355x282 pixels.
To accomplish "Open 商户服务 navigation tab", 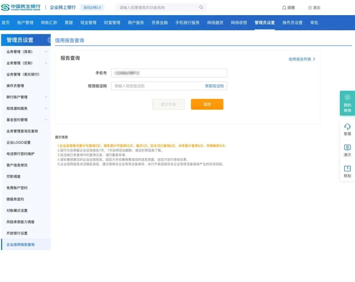I will [136, 23].
